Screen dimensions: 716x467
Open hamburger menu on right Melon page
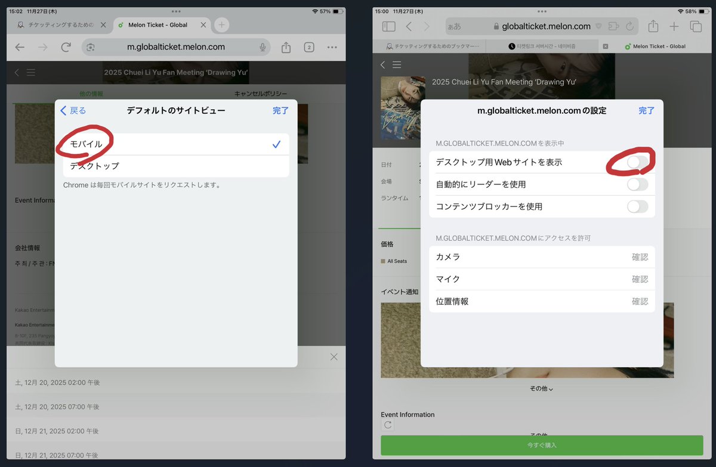(397, 64)
